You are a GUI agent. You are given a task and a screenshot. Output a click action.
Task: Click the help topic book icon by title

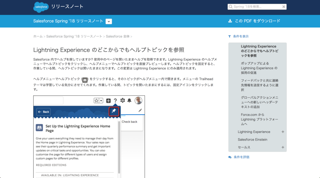point(39,128)
